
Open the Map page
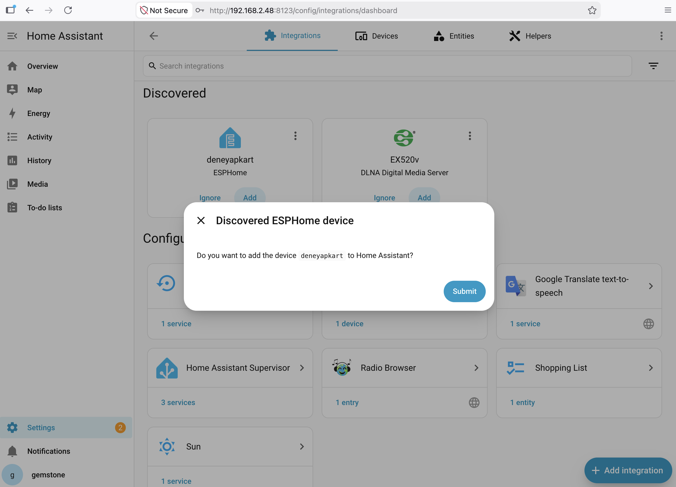66,90
